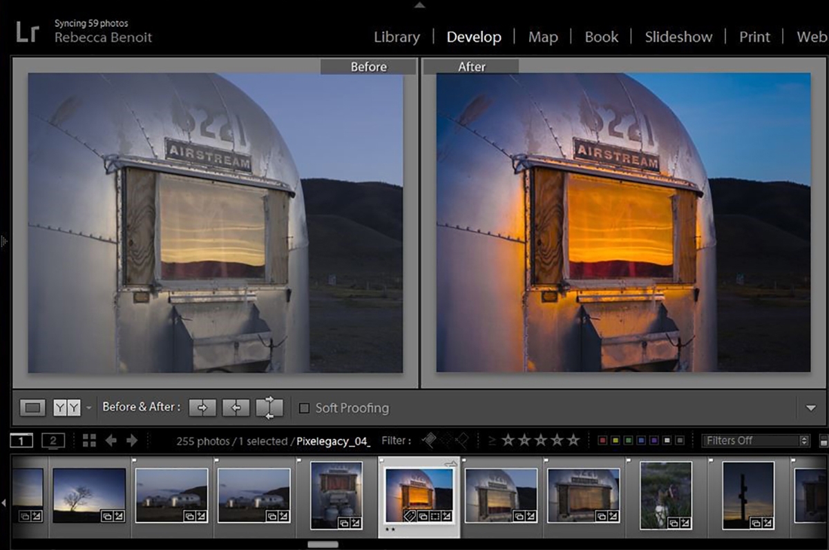This screenshot has width=829, height=550.
Task: Filter by yellow color label
Action: pos(616,440)
